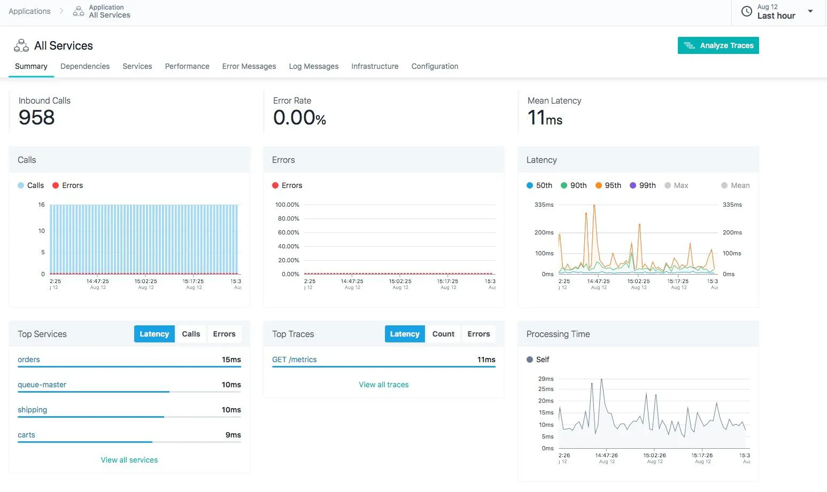Screen dimensions: 827x492
Task: Hide the Calls series in Calls chart
Action: point(30,185)
